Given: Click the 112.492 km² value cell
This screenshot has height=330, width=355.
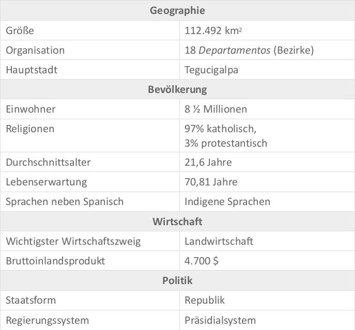Looking at the screenshot, I should pos(213,30).
